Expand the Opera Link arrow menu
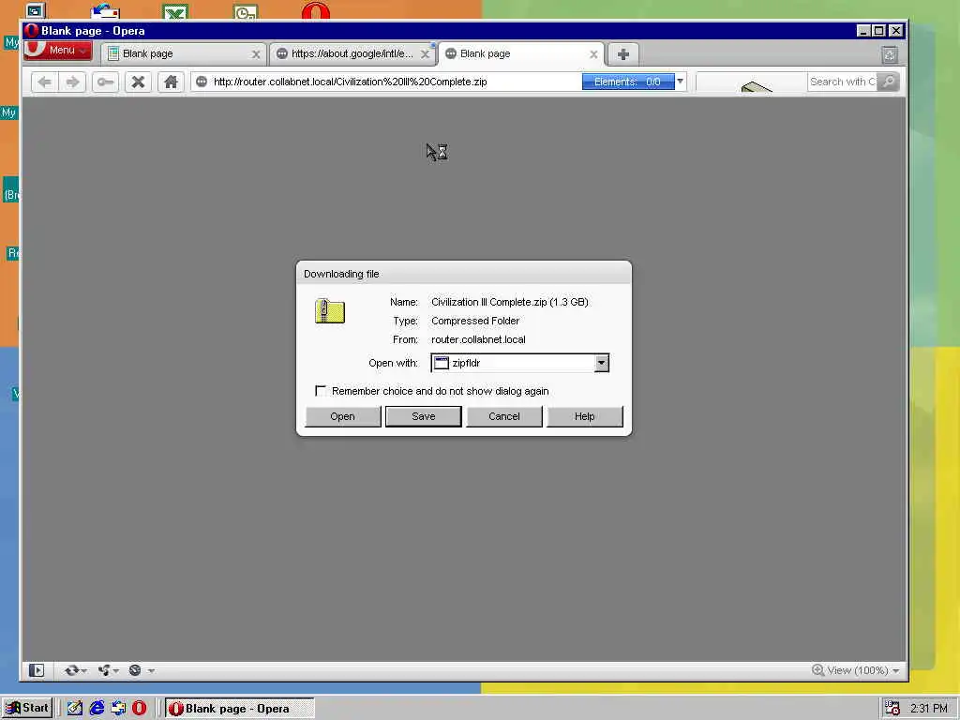The width and height of the screenshot is (960, 720). pos(83,671)
